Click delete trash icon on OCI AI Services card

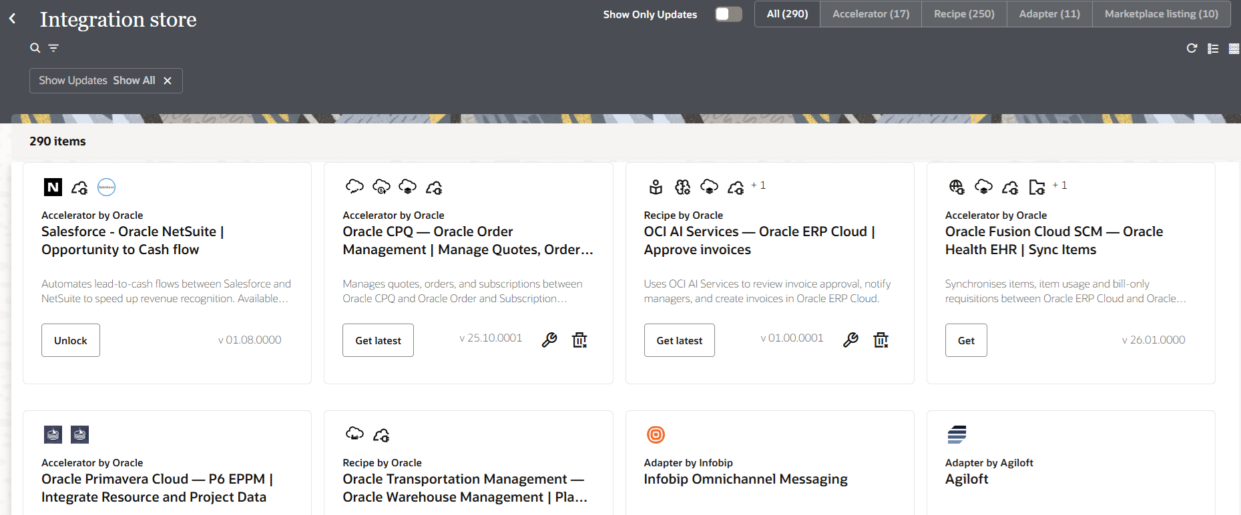click(x=881, y=340)
